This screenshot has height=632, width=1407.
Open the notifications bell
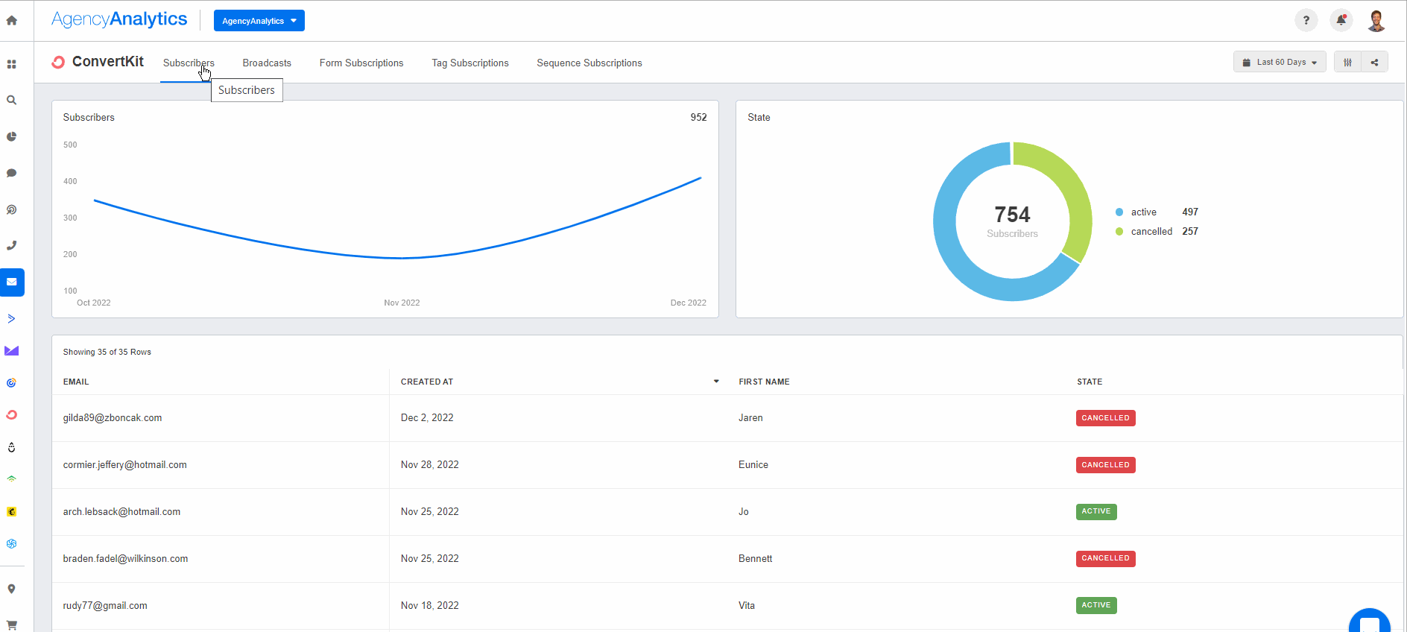point(1341,21)
